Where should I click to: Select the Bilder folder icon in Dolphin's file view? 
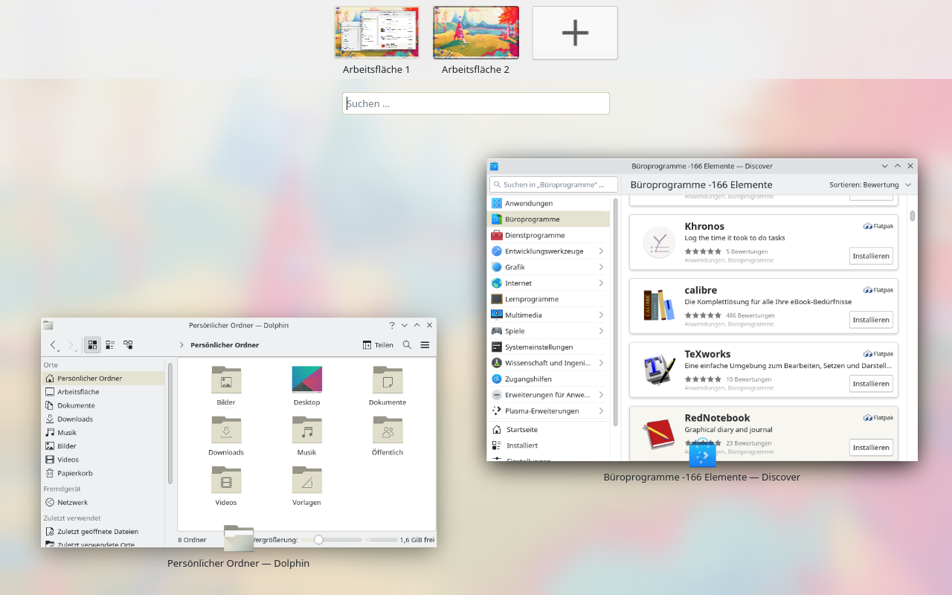point(226,380)
